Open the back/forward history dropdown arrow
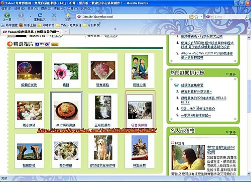The width and height of the screenshot is (251, 182). click(30, 17)
